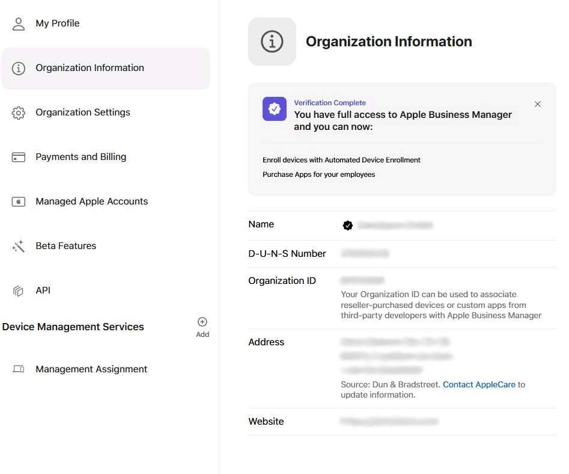Click the blurred D-U-N-S Number value
Screen dimensions: 569x474
tap(365, 254)
